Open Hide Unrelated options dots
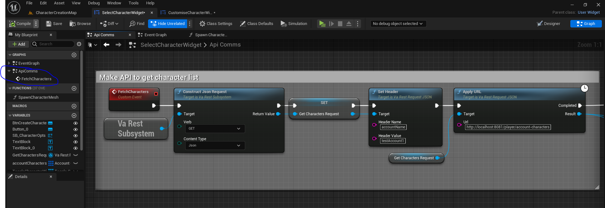 click(x=190, y=24)
